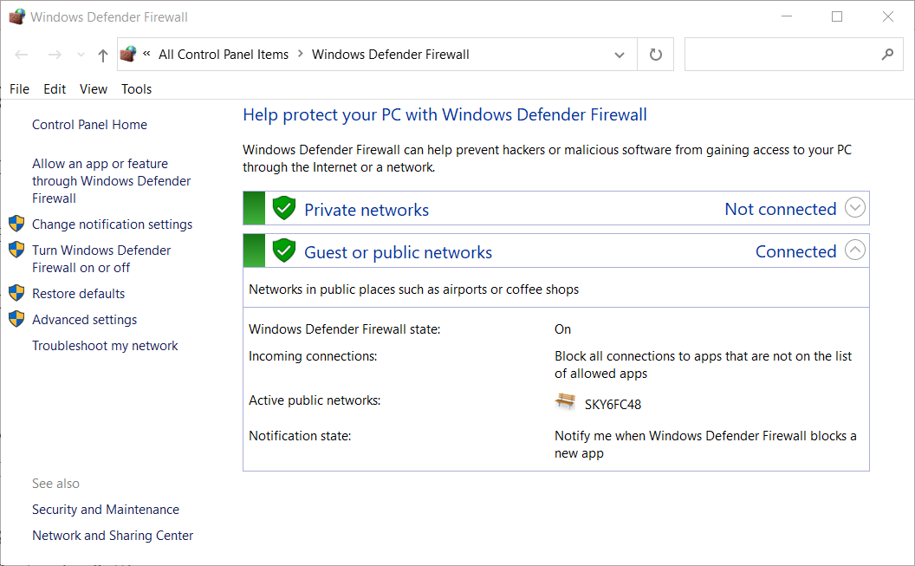Click the firewall icon in address bar
Image resolution: width=915 pixels, height=566 pixels.
(x=127, y=55)
